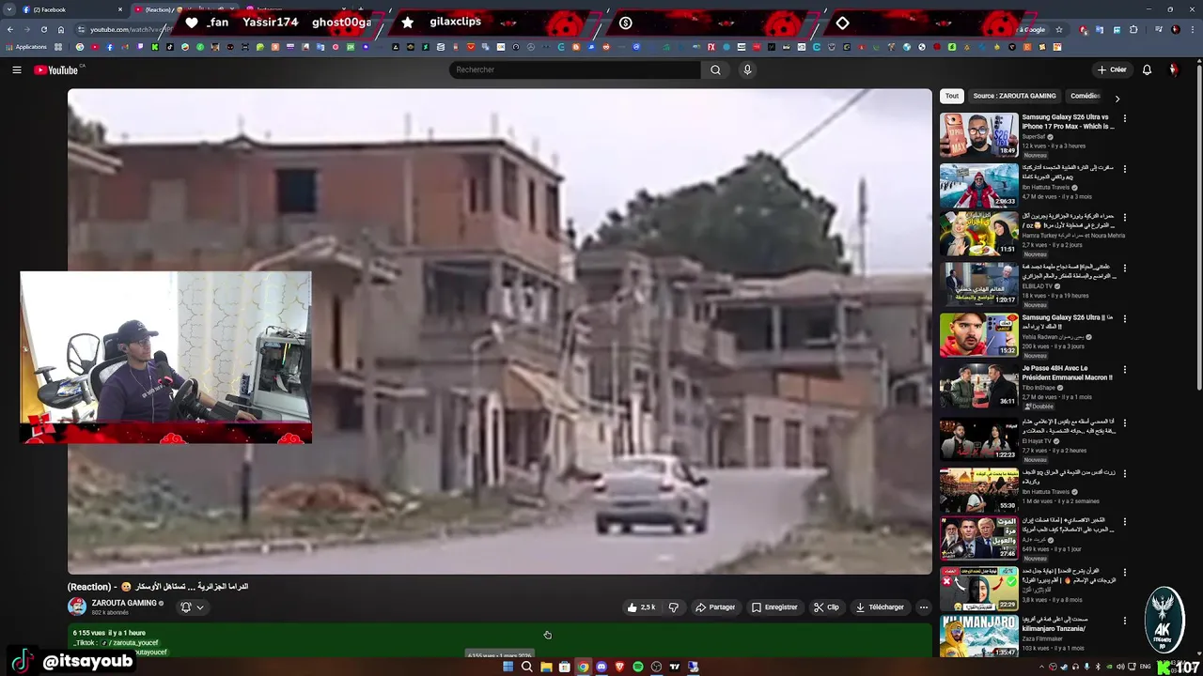Open options for the SuperSaf video

click(1124, 118)
